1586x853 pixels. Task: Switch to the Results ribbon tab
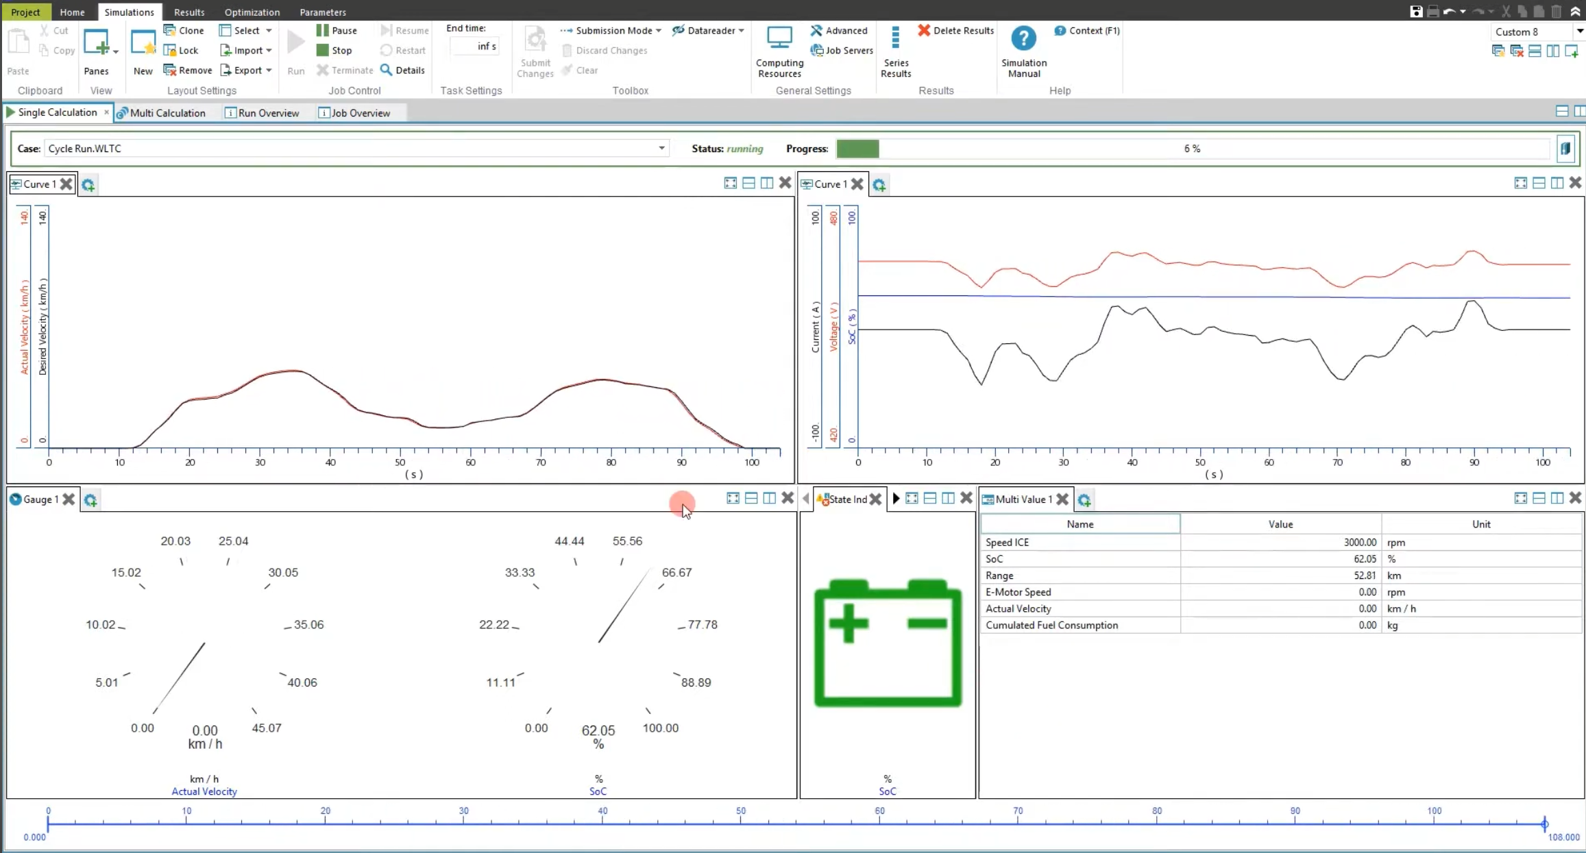pyautogui.click(x=189, y=12)
